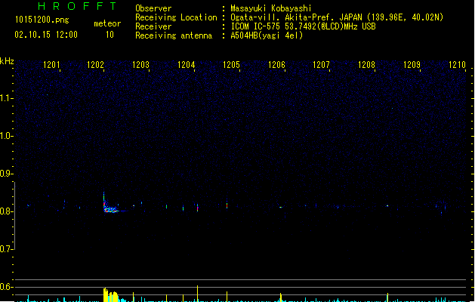Click the Receiving antenna label
Screen dimensions: 475x302
(x=174, y=35)
